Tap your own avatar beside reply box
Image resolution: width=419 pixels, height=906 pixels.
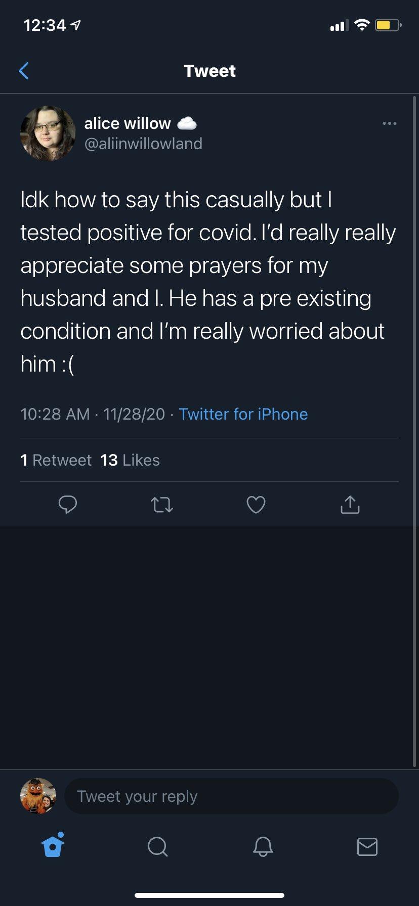tap(38, 796)
